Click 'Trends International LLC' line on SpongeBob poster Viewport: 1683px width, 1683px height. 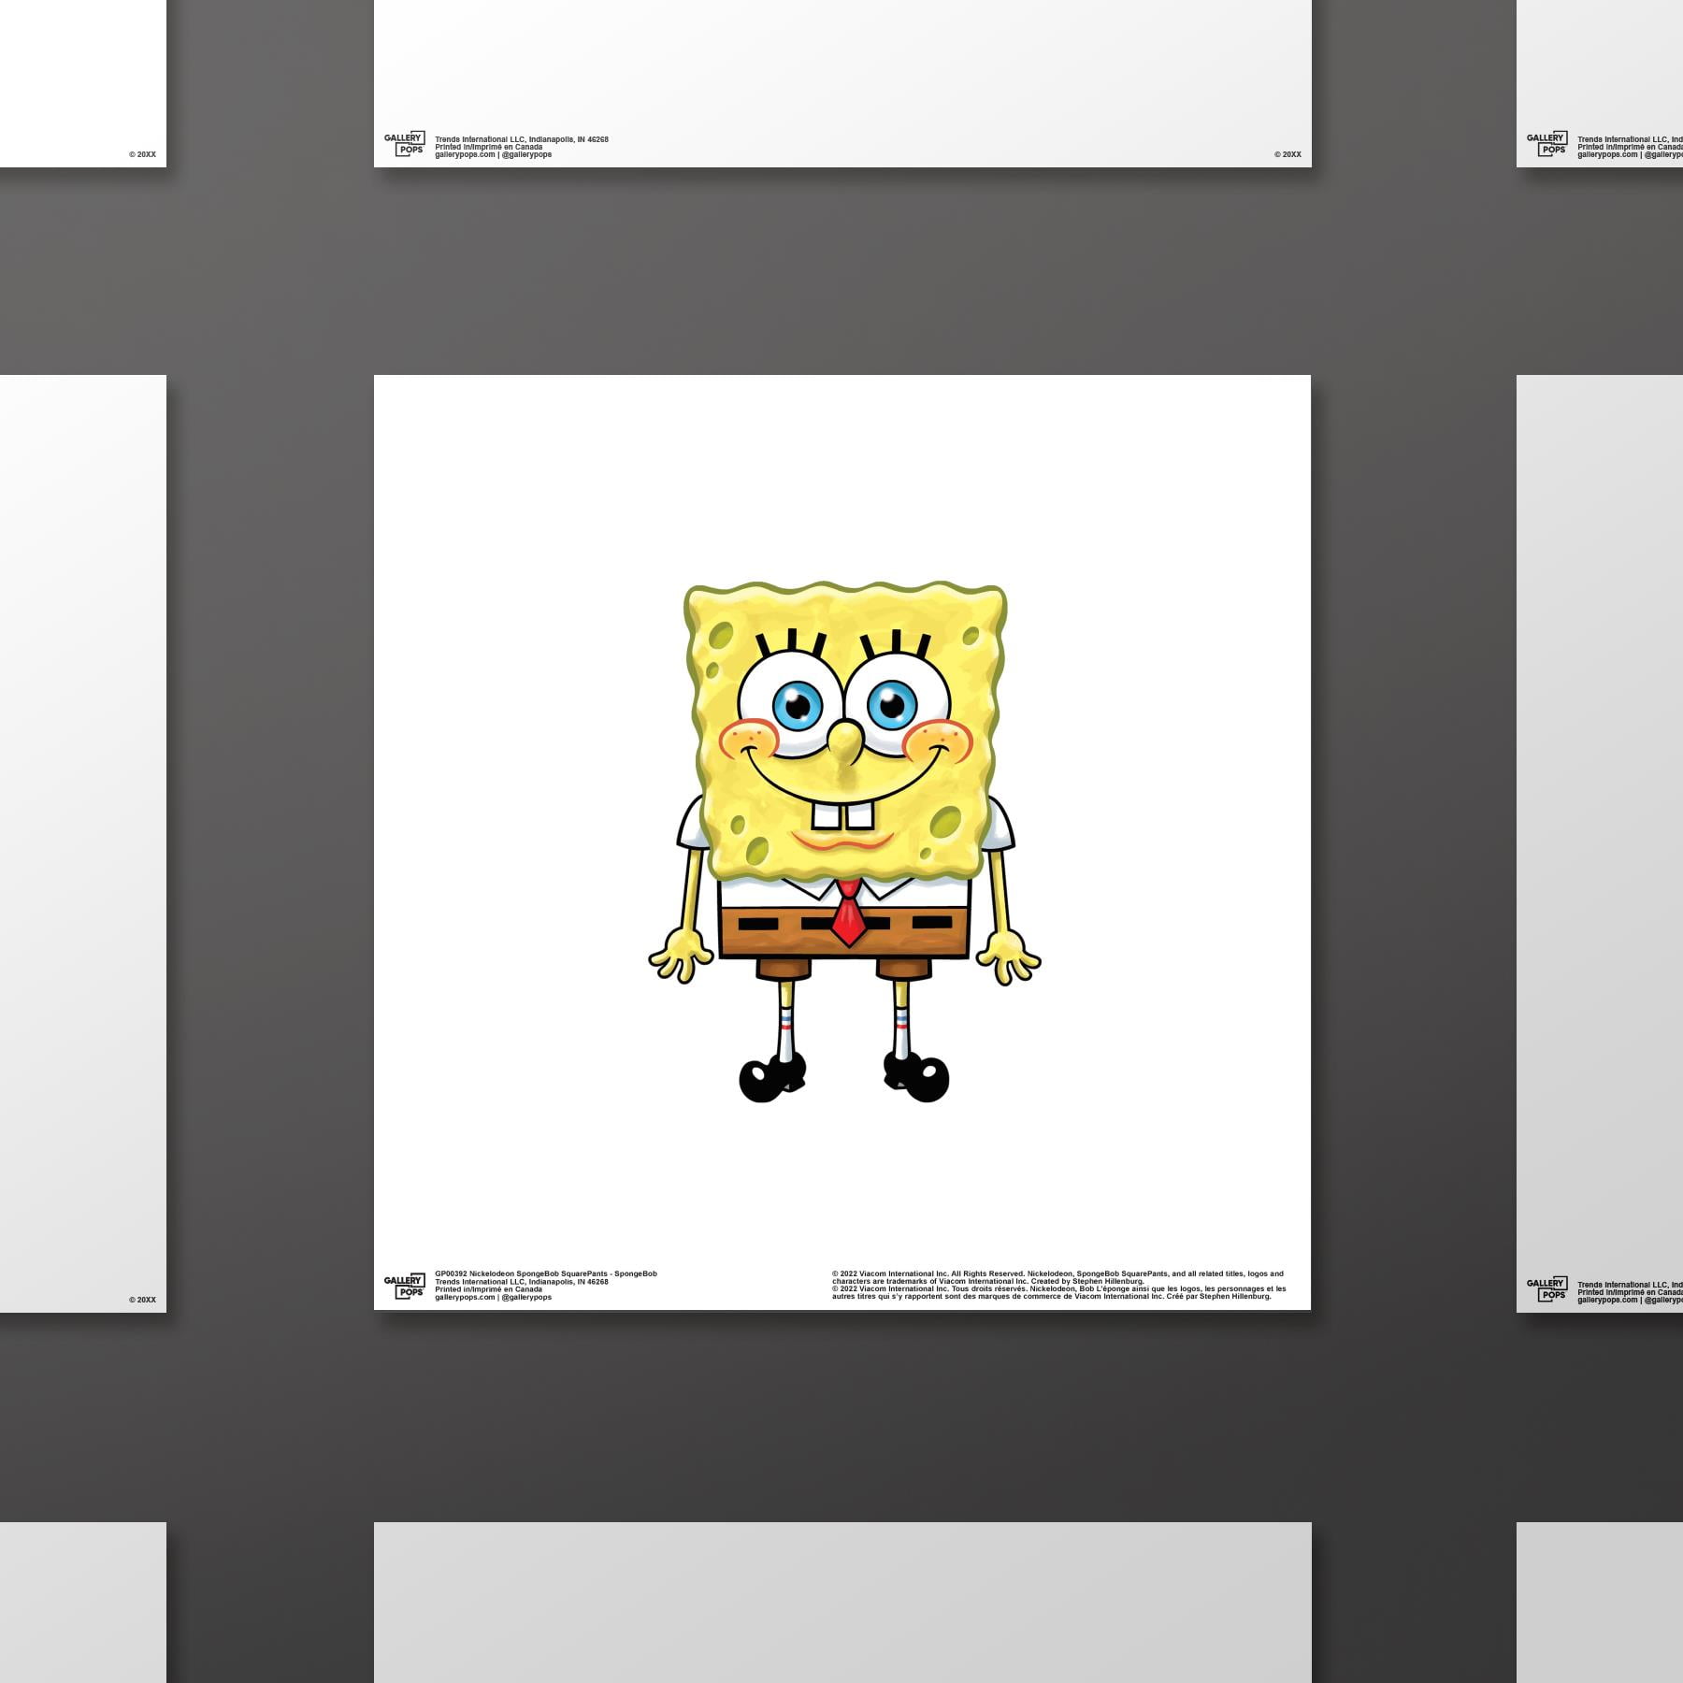click(x=522, y=1282)
